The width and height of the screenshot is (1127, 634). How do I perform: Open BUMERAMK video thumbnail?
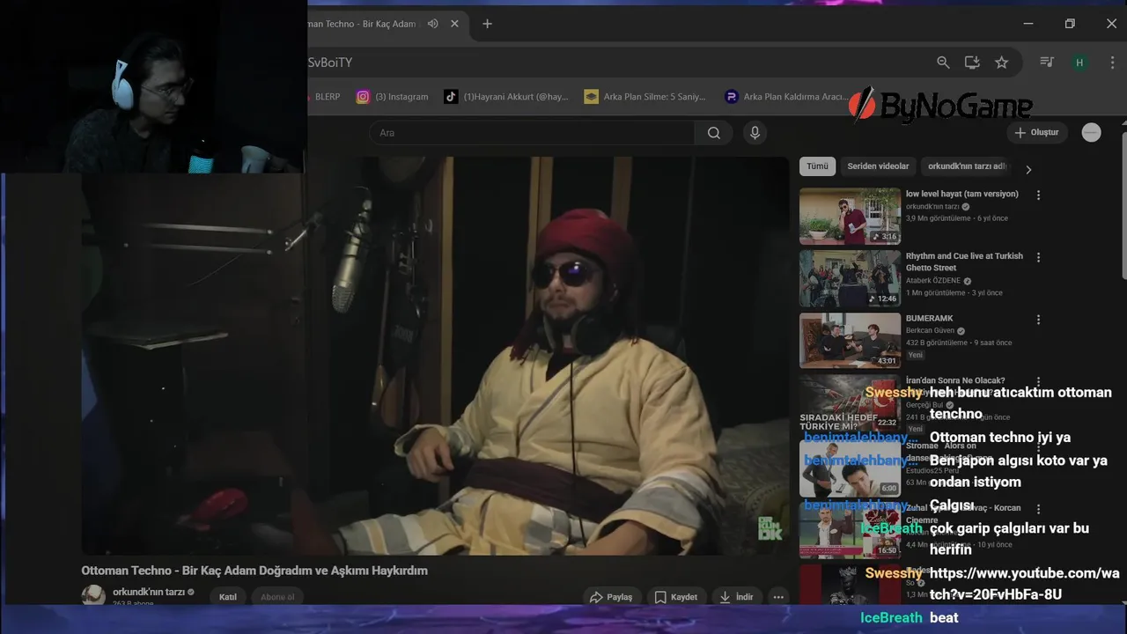(x=850, y=340)
